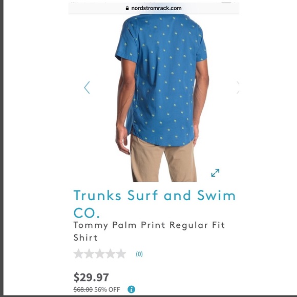The image size is (297, 297).
Task: Show the previous product image with left chevron
Action: click(x=87, y=88)
